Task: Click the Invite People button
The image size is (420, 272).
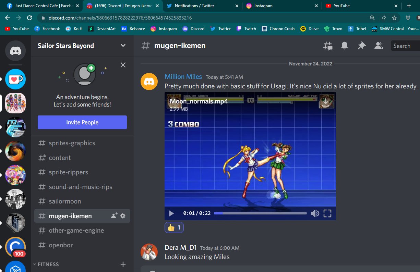Action: click(82, 122)
